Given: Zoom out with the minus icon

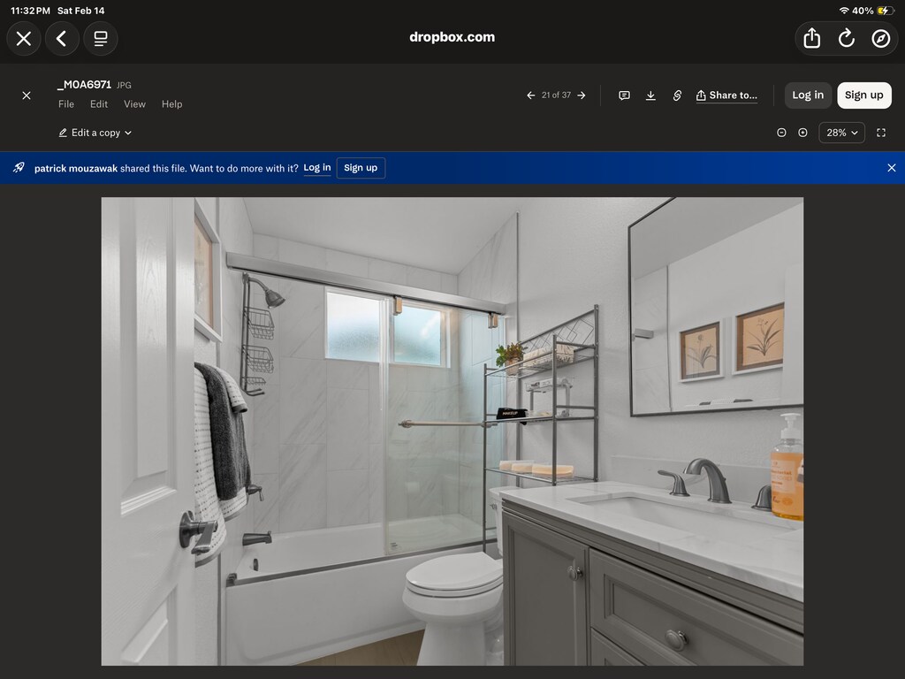Looking at the screenshot, I should coord(781,133).
